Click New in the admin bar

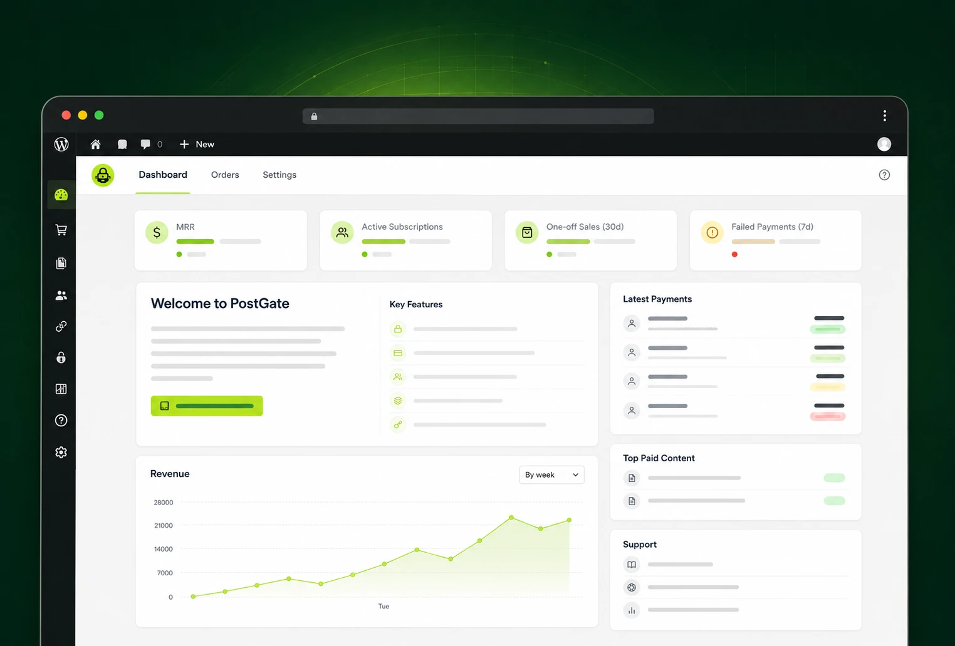(197, 145)
